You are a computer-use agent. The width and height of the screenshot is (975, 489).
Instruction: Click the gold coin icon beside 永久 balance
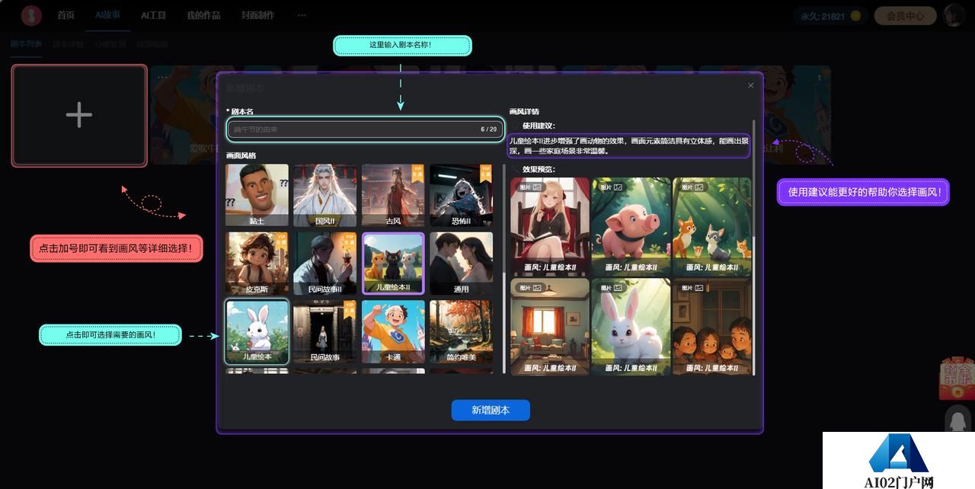(x=855, y=15)
